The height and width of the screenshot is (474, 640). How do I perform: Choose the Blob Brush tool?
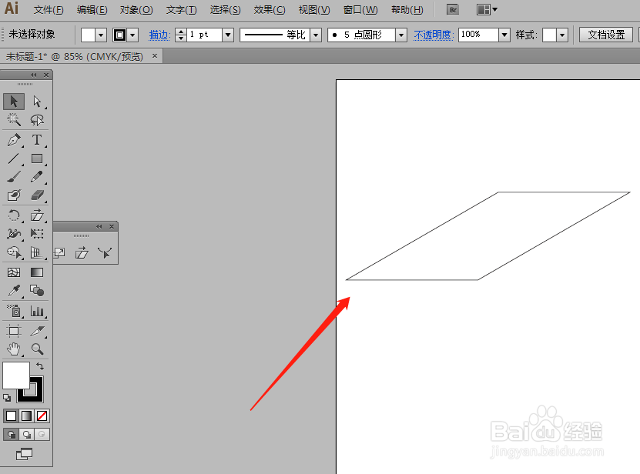pyautogui.click(x=14, y=195)
